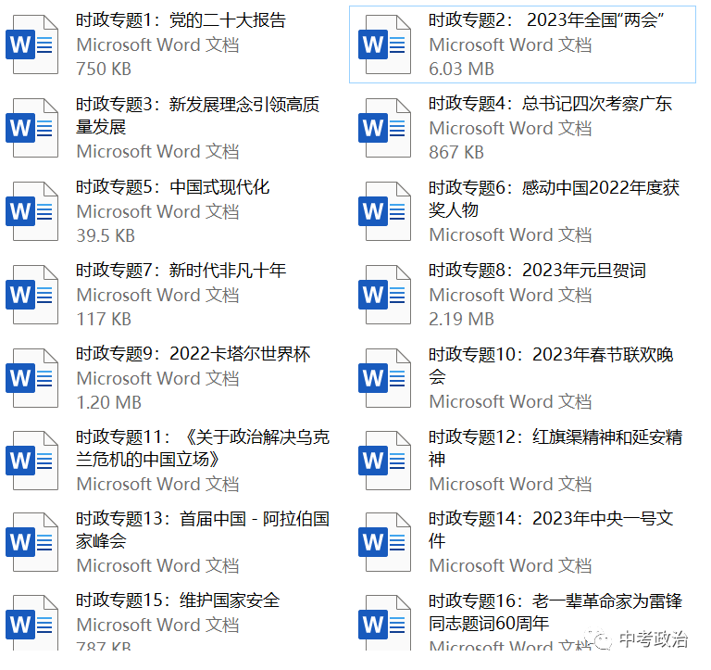Click 'Microsoft Word 文档' type under 时政专题8
This screenshot has width=711, height=670.
pos(511,296)
